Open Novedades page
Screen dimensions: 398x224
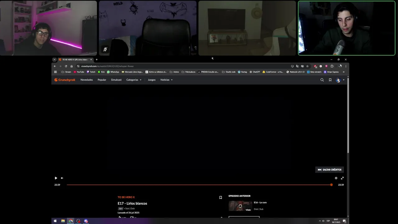point(87,80)
